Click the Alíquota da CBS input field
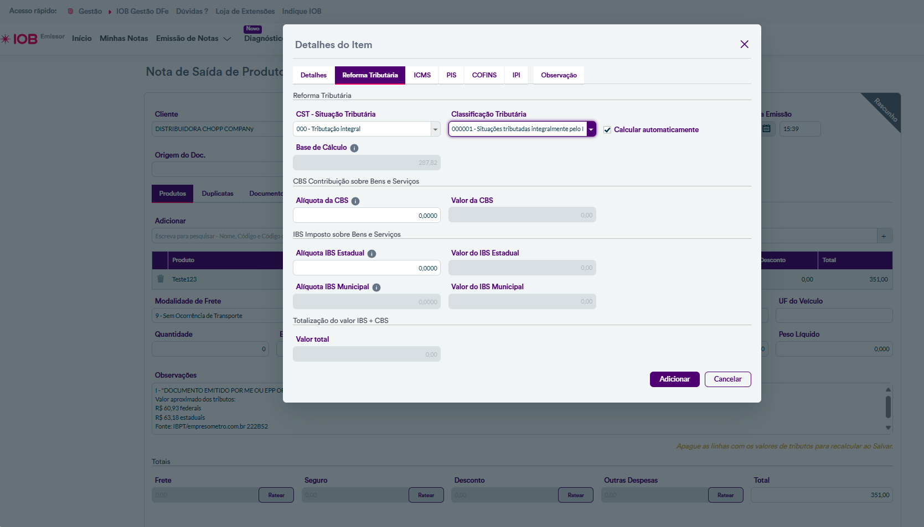This screenshot has width=924, height=527. (x=366, y=216)
